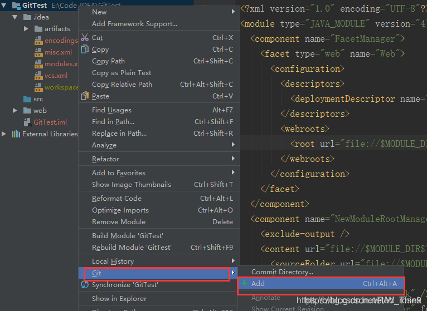Open the Local History submenu arrow
Viewport: 427px width, 311px height.
(233, 261)
